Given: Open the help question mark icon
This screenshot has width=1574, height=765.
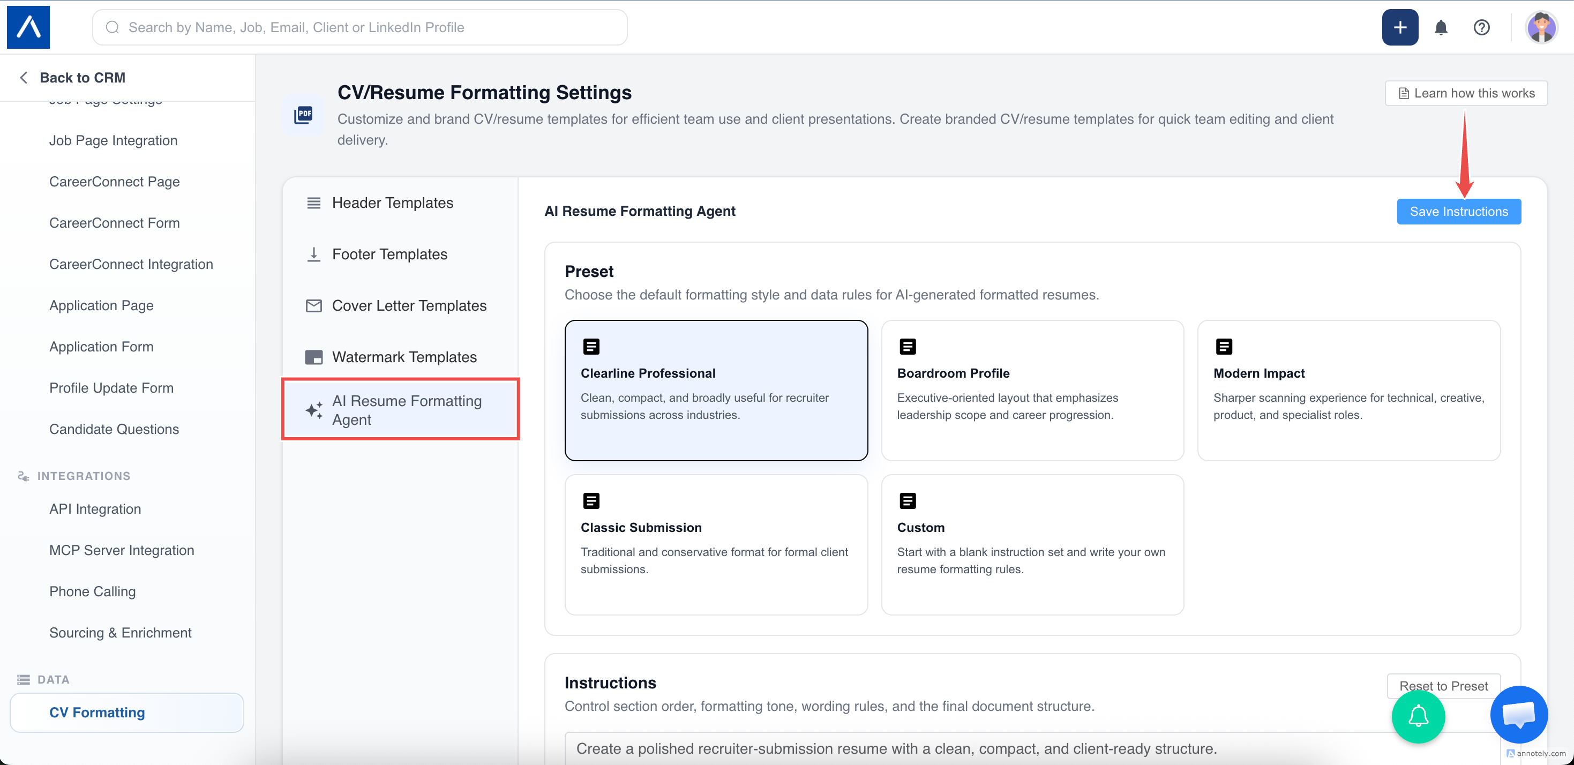Looking at the screenshot, I should 1481,27.
